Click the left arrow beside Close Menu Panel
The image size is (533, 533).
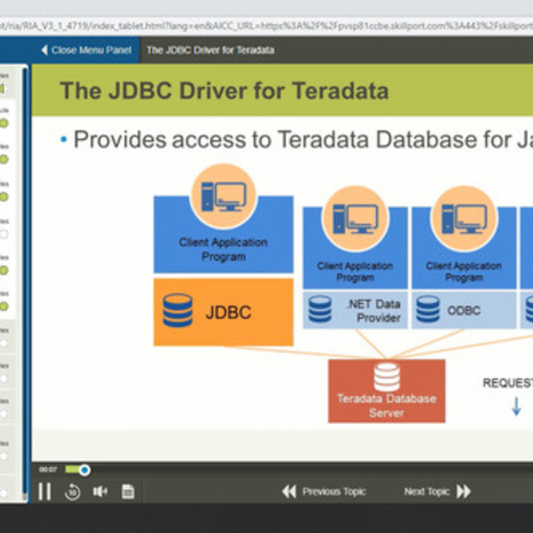coord(45,51)
